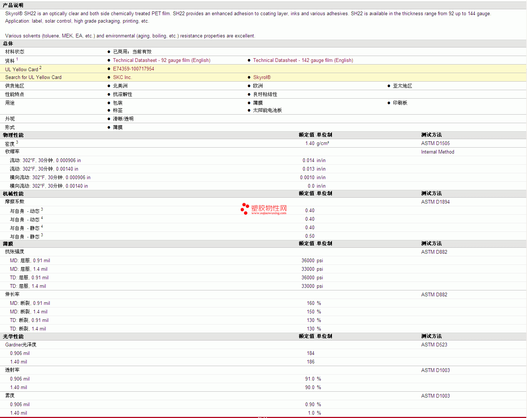527x418 pixels.
Task: Click the ASTM D523 test method
Action: [434, 345]
